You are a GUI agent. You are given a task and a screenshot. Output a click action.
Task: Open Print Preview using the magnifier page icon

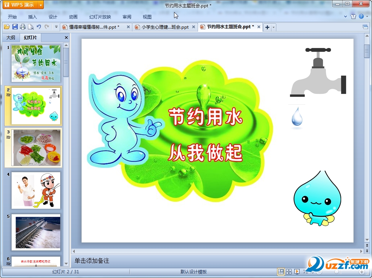[30, 27]
